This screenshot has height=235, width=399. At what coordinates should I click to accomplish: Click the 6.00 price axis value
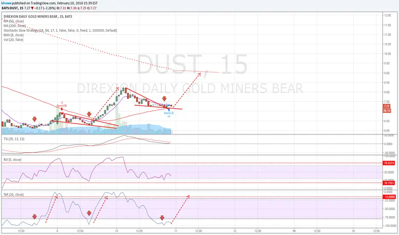[387, 131]
